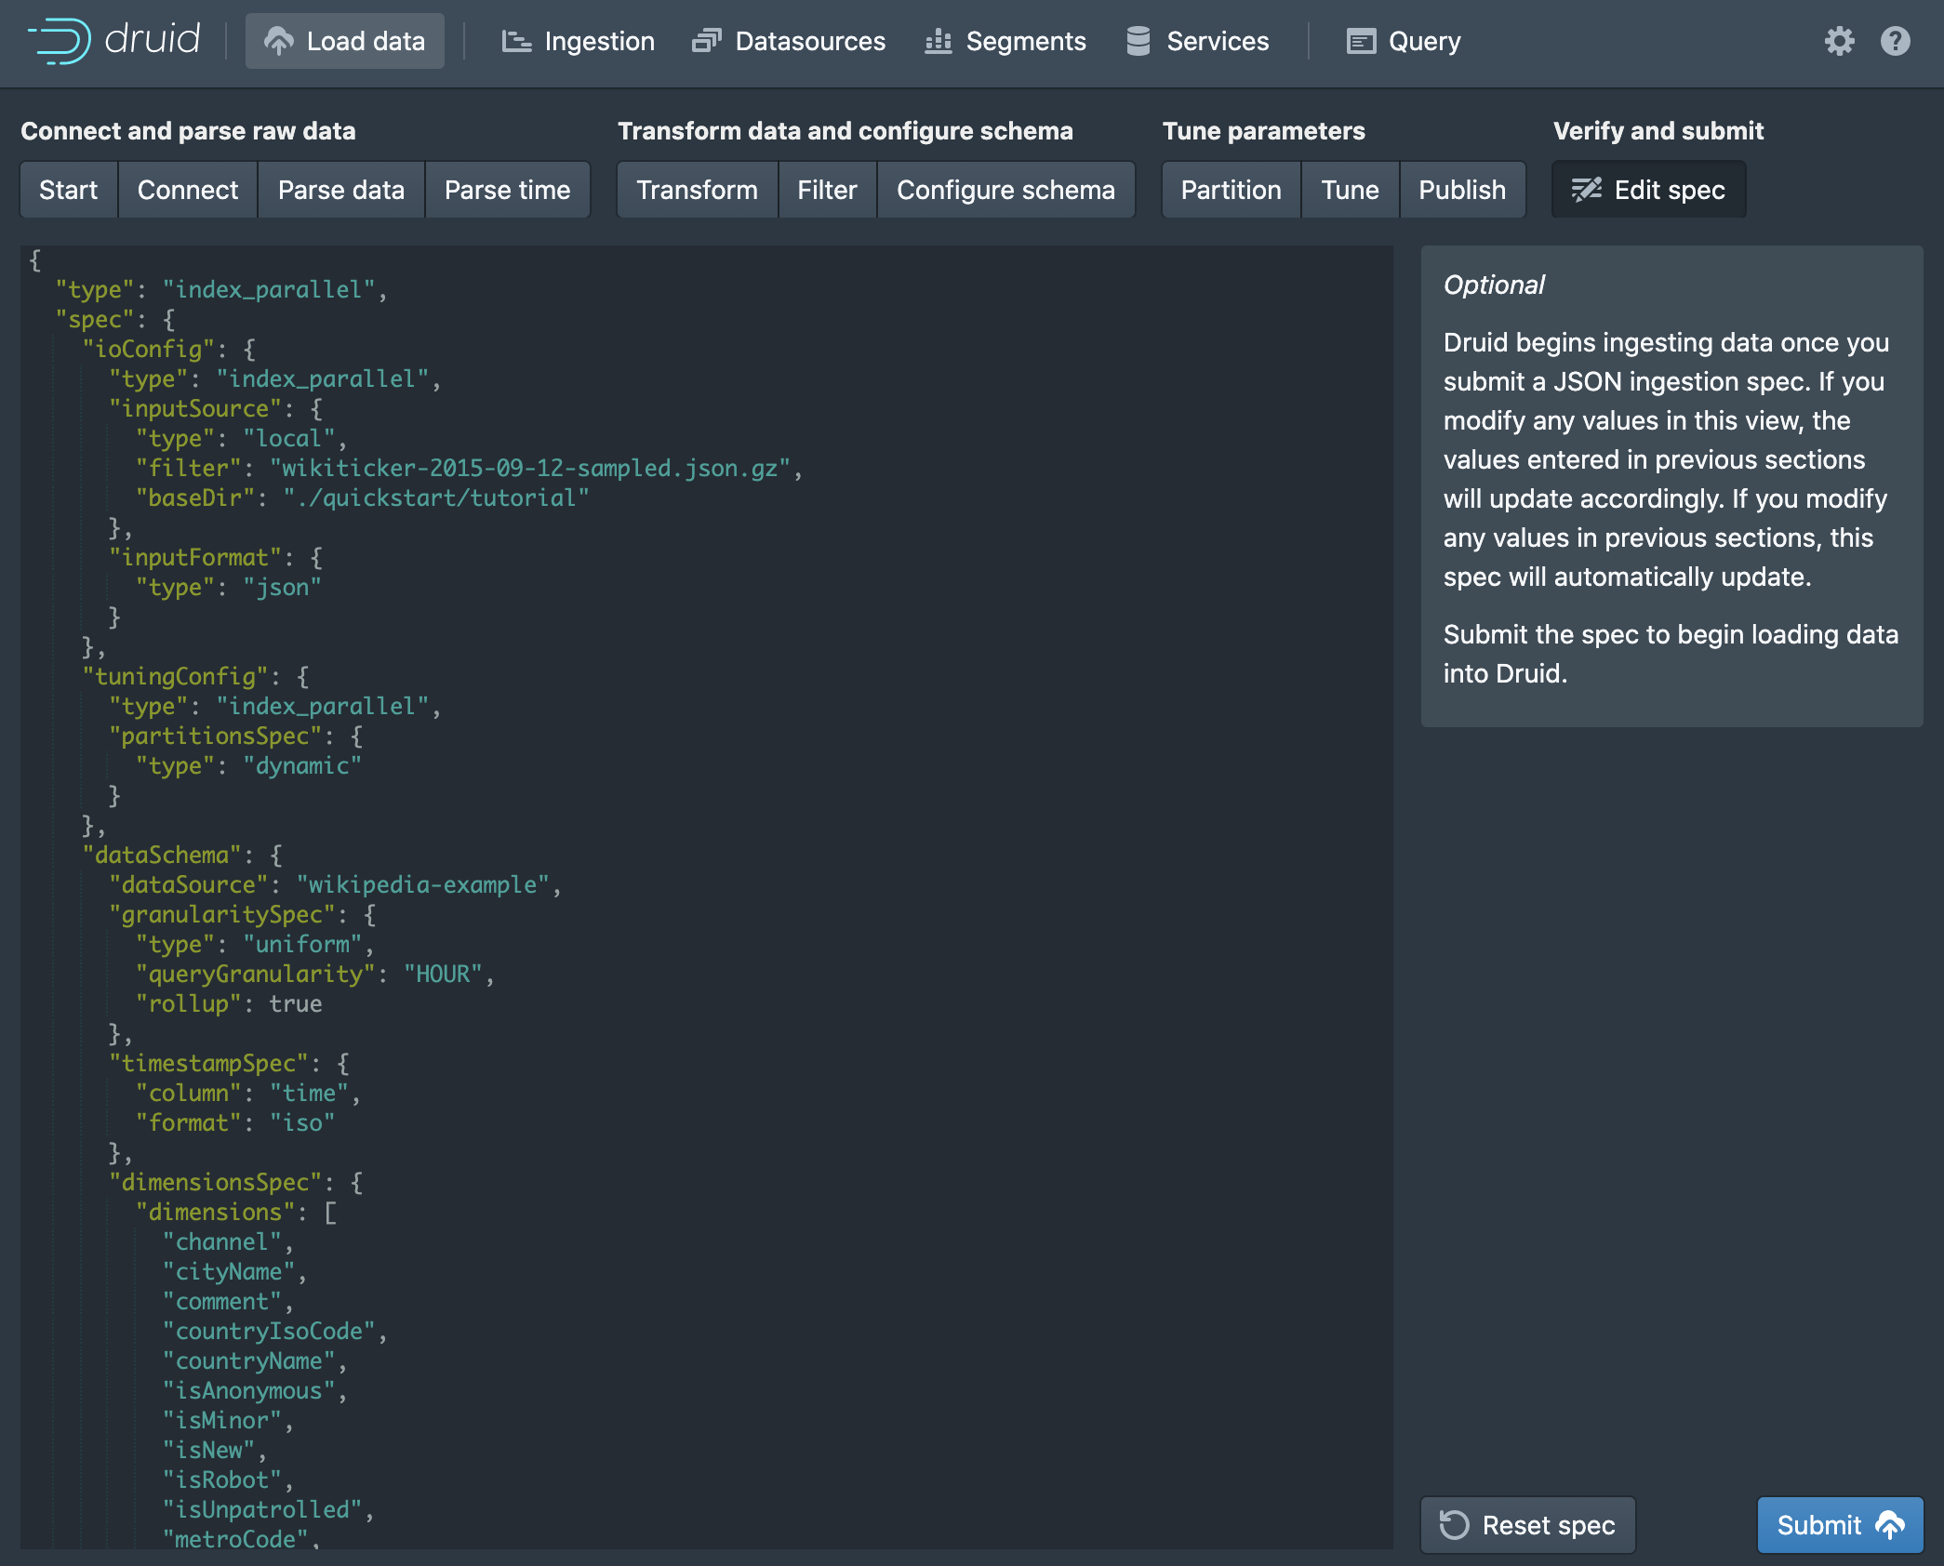This screenshot has height=1566, width=1944.
Task: Click the help question mark icon
Action: coord(1895,41)
